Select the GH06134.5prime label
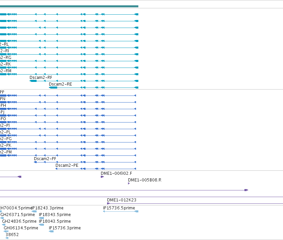 tap(21, 228)
